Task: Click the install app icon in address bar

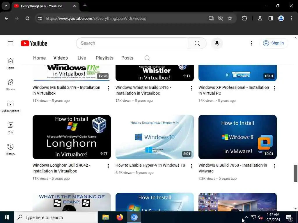Action: pyautogui.click(x=211, y=18)
